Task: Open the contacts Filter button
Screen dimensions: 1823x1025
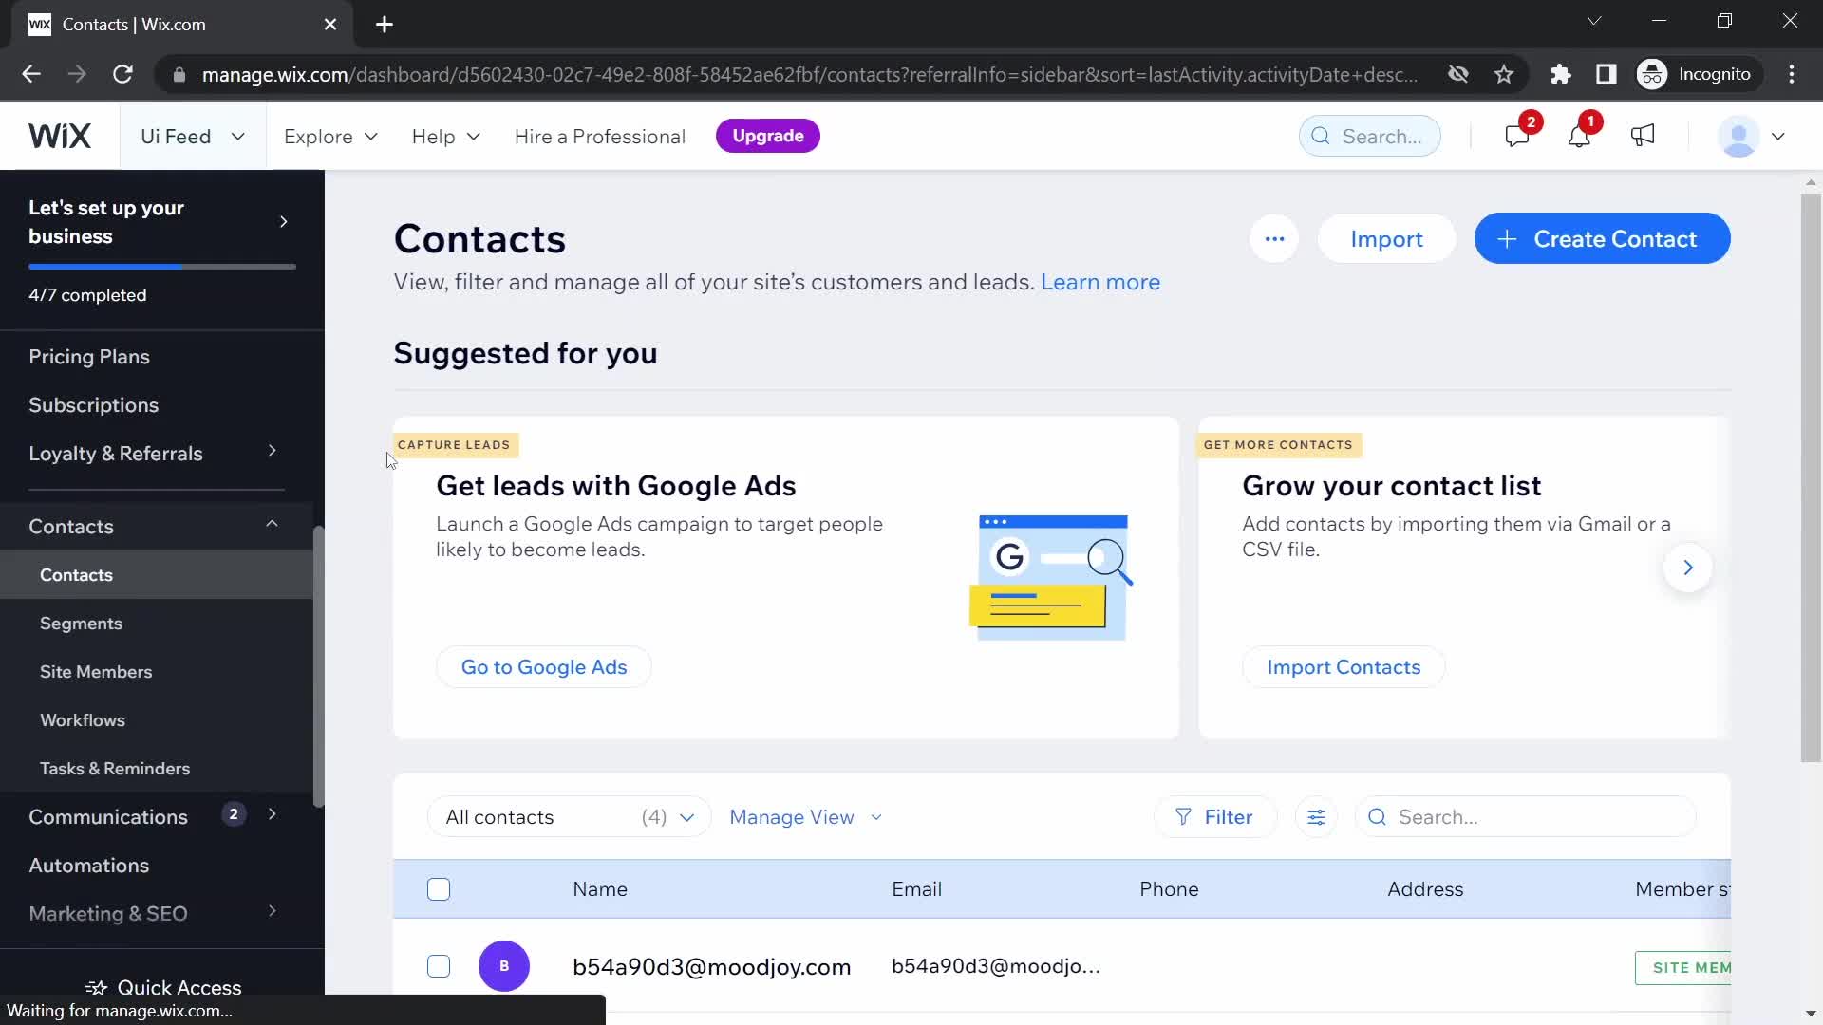Action: pyautogui.click(x=1214, y=817)
